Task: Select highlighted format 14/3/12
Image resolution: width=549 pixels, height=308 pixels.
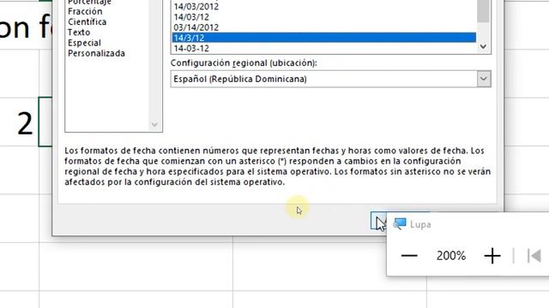Action: tap(324, 38)
